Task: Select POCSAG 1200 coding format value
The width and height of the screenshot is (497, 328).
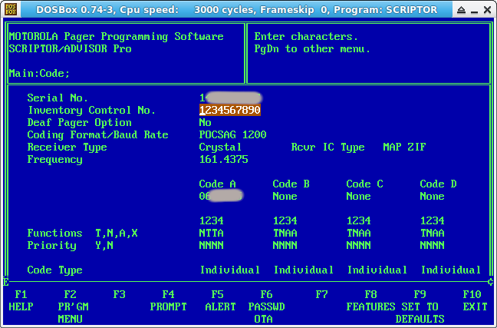Action: tap(232, 134)
